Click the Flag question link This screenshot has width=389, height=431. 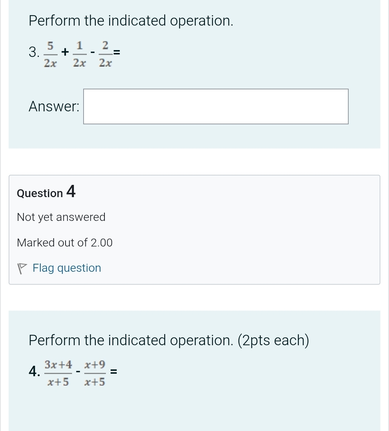click(x=67, y=268)
